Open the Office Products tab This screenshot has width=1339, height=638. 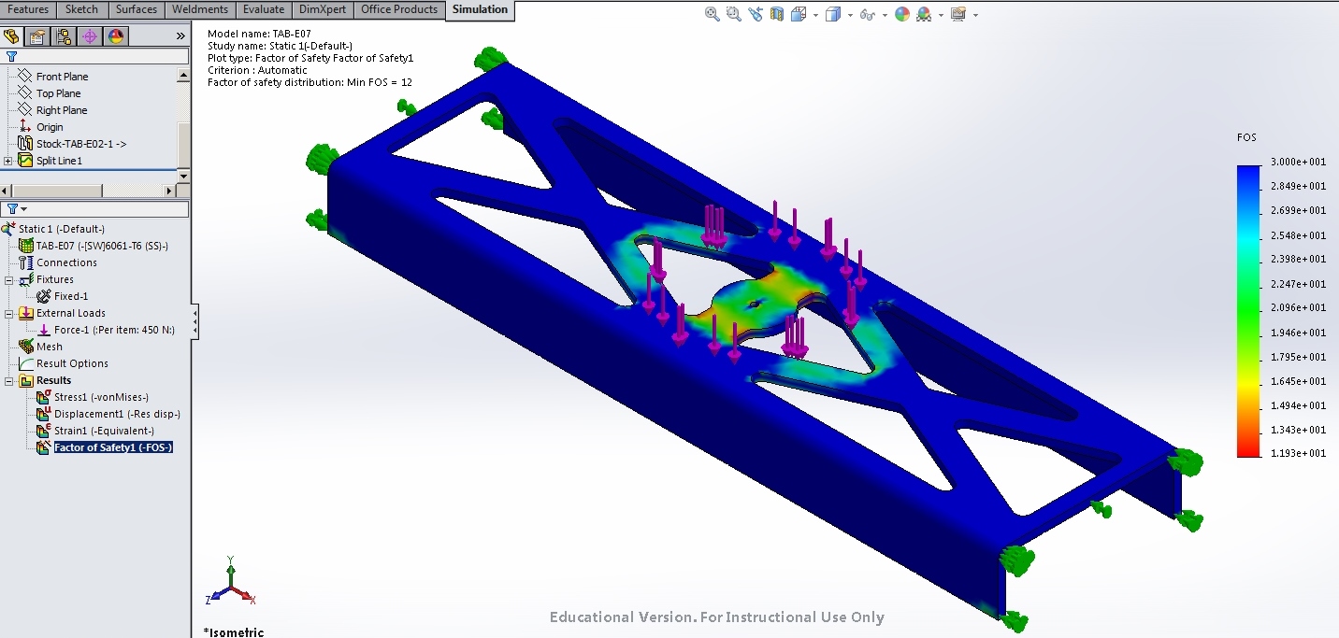(x=399, y=9)
